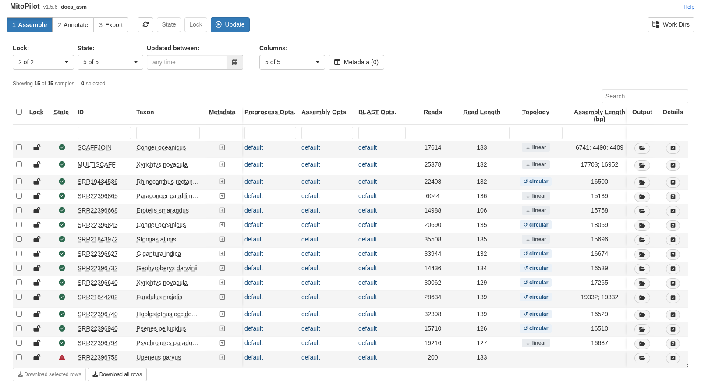Click the blue Update button
This screenshot has height=391, width=701.
click(x=230, y=25)
